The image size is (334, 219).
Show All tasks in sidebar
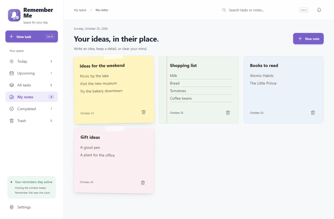(32, 85)
